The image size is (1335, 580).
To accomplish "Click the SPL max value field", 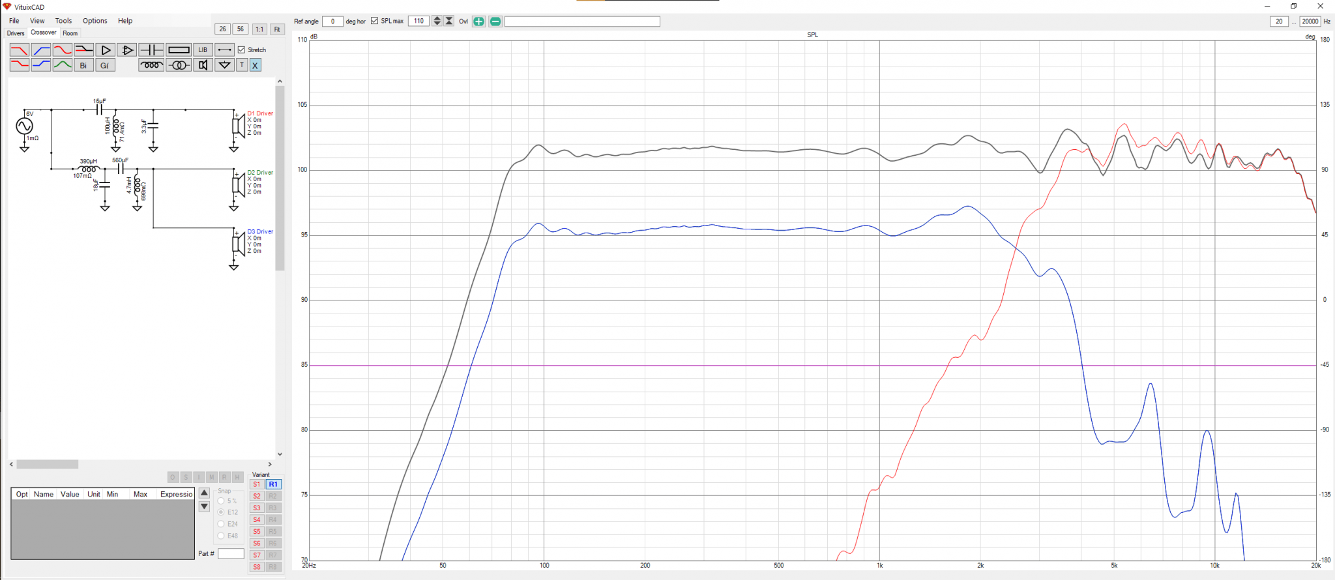I will [418, 21].
